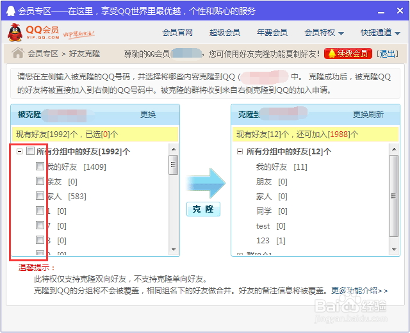This screenshot has height=333, width=410.
Task: Select 朋友 [0] in right list
Action: [272, 181]
